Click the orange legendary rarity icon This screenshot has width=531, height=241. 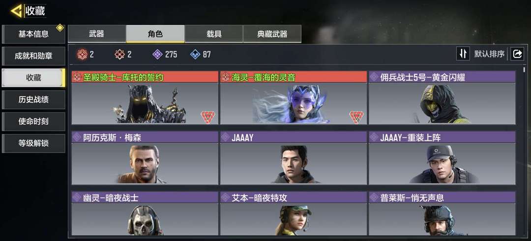[119, 54]
